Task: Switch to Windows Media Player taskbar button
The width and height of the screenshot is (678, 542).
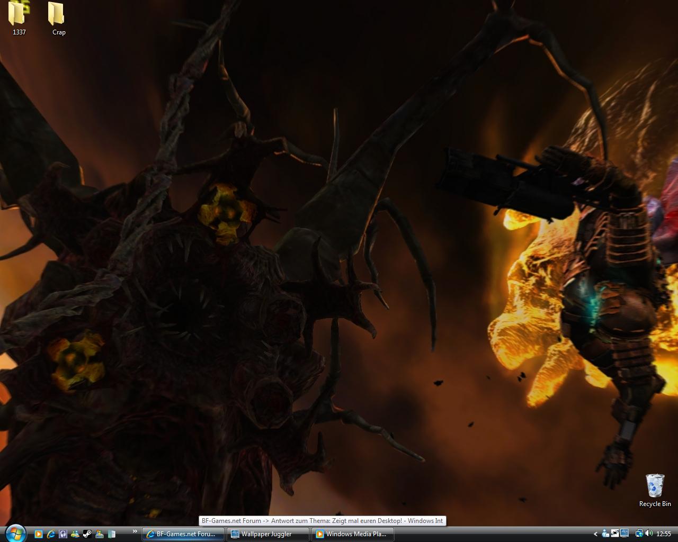Action: [x=353, y=534]
